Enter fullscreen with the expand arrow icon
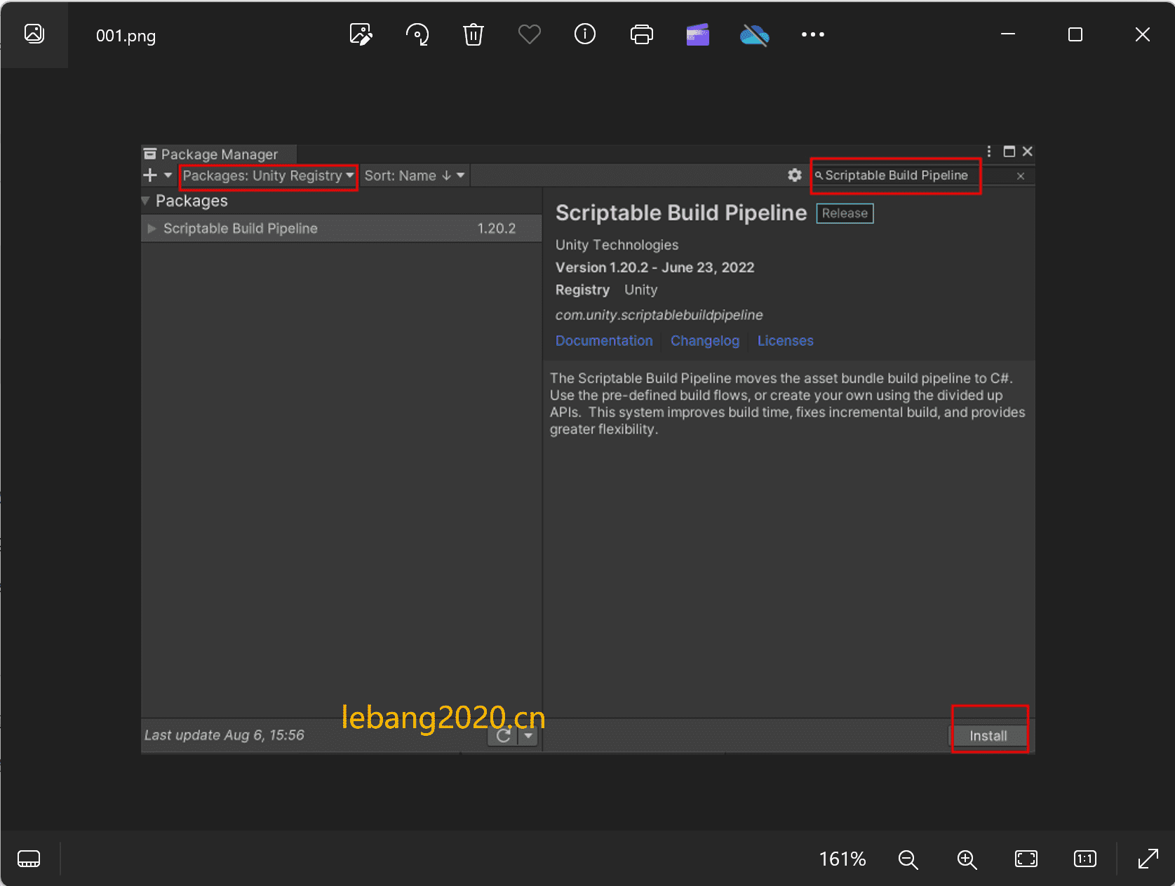The width and height of the screenshot is (1175, 886). click(1148, 859)
